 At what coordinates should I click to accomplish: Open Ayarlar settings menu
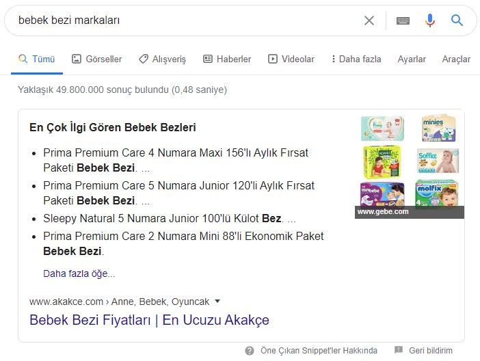(412, 59)
